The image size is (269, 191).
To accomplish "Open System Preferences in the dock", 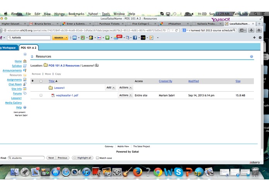I will pyautogui.click(x=117, y=172).
